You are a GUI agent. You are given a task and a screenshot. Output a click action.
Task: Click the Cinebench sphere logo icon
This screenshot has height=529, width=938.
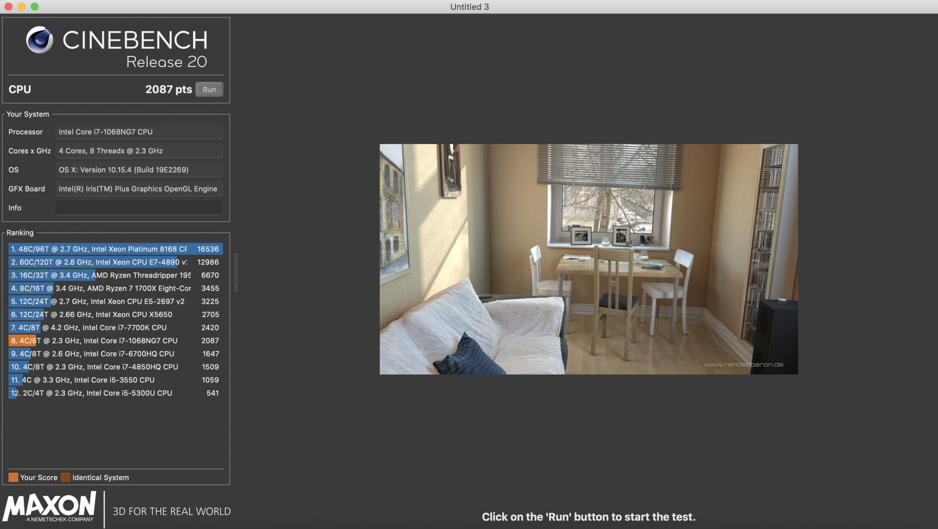pos(39,40)
